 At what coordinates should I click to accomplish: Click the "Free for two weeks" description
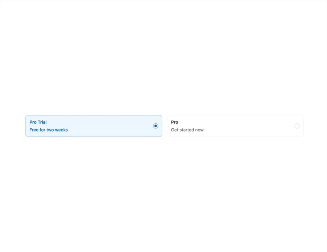click(x=48, y=130)
